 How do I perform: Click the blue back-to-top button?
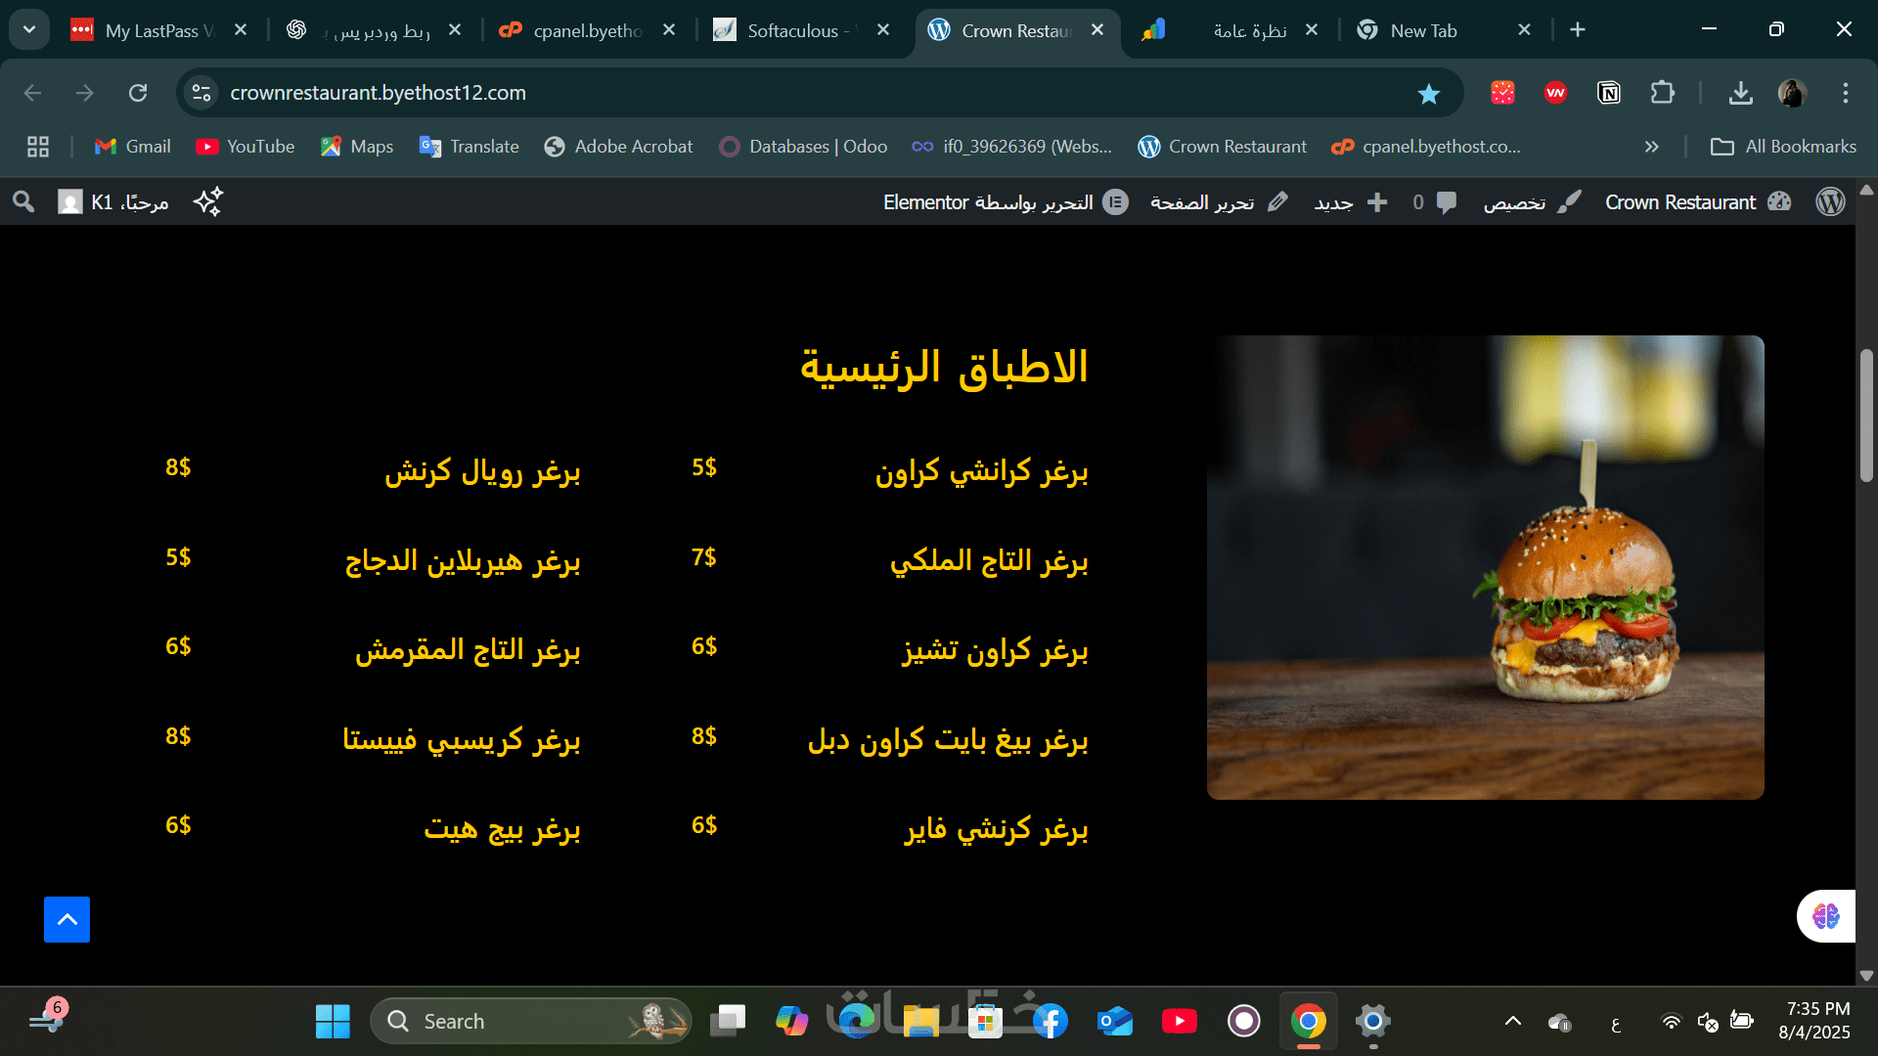[x=67, y=919]
